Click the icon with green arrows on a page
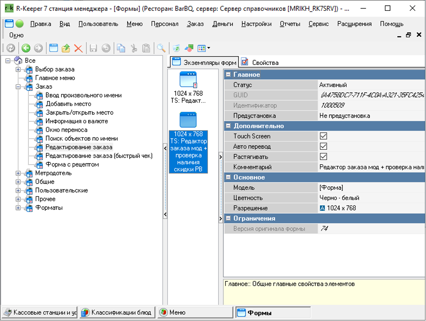This screenshot has height=321, width=426. 176,48
